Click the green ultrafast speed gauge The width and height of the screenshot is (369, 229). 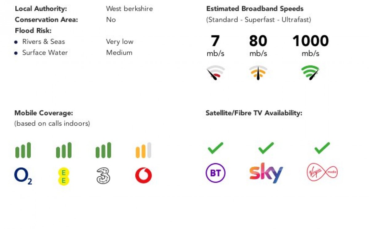310,73
